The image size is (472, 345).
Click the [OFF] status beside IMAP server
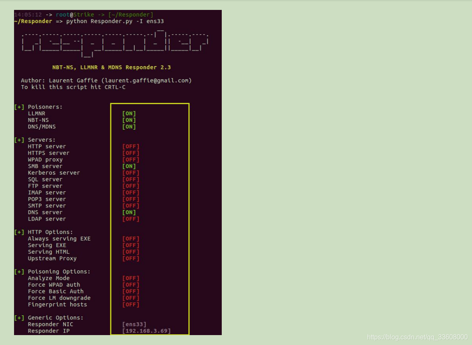click(x=130, y=193)
